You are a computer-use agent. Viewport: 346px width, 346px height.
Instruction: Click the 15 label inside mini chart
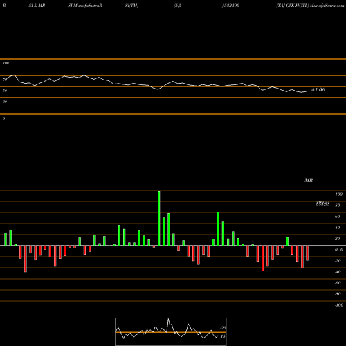(x=223, y=336)
